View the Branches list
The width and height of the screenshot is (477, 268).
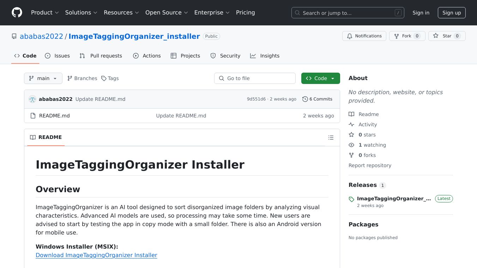pyautogui.click(x=82, y=78)
